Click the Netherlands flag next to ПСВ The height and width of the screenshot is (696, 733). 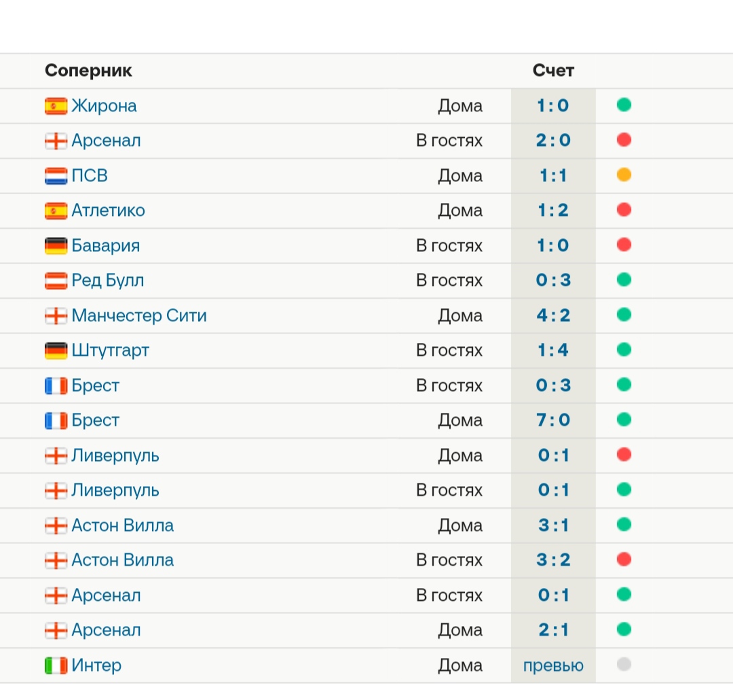point(56,176)
